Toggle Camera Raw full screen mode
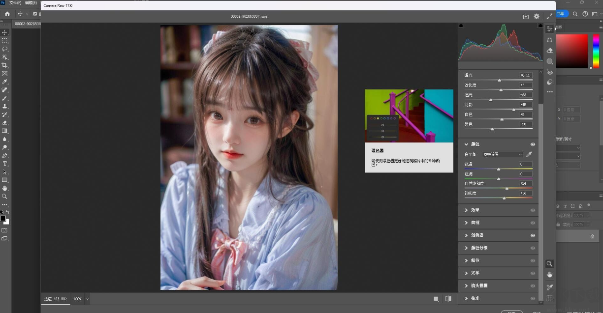This screenshot has width=603, height=313. click(549, 16)
